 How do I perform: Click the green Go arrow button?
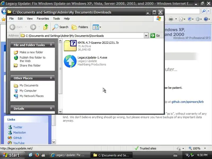pyautogui.click(x=153, y=36)
